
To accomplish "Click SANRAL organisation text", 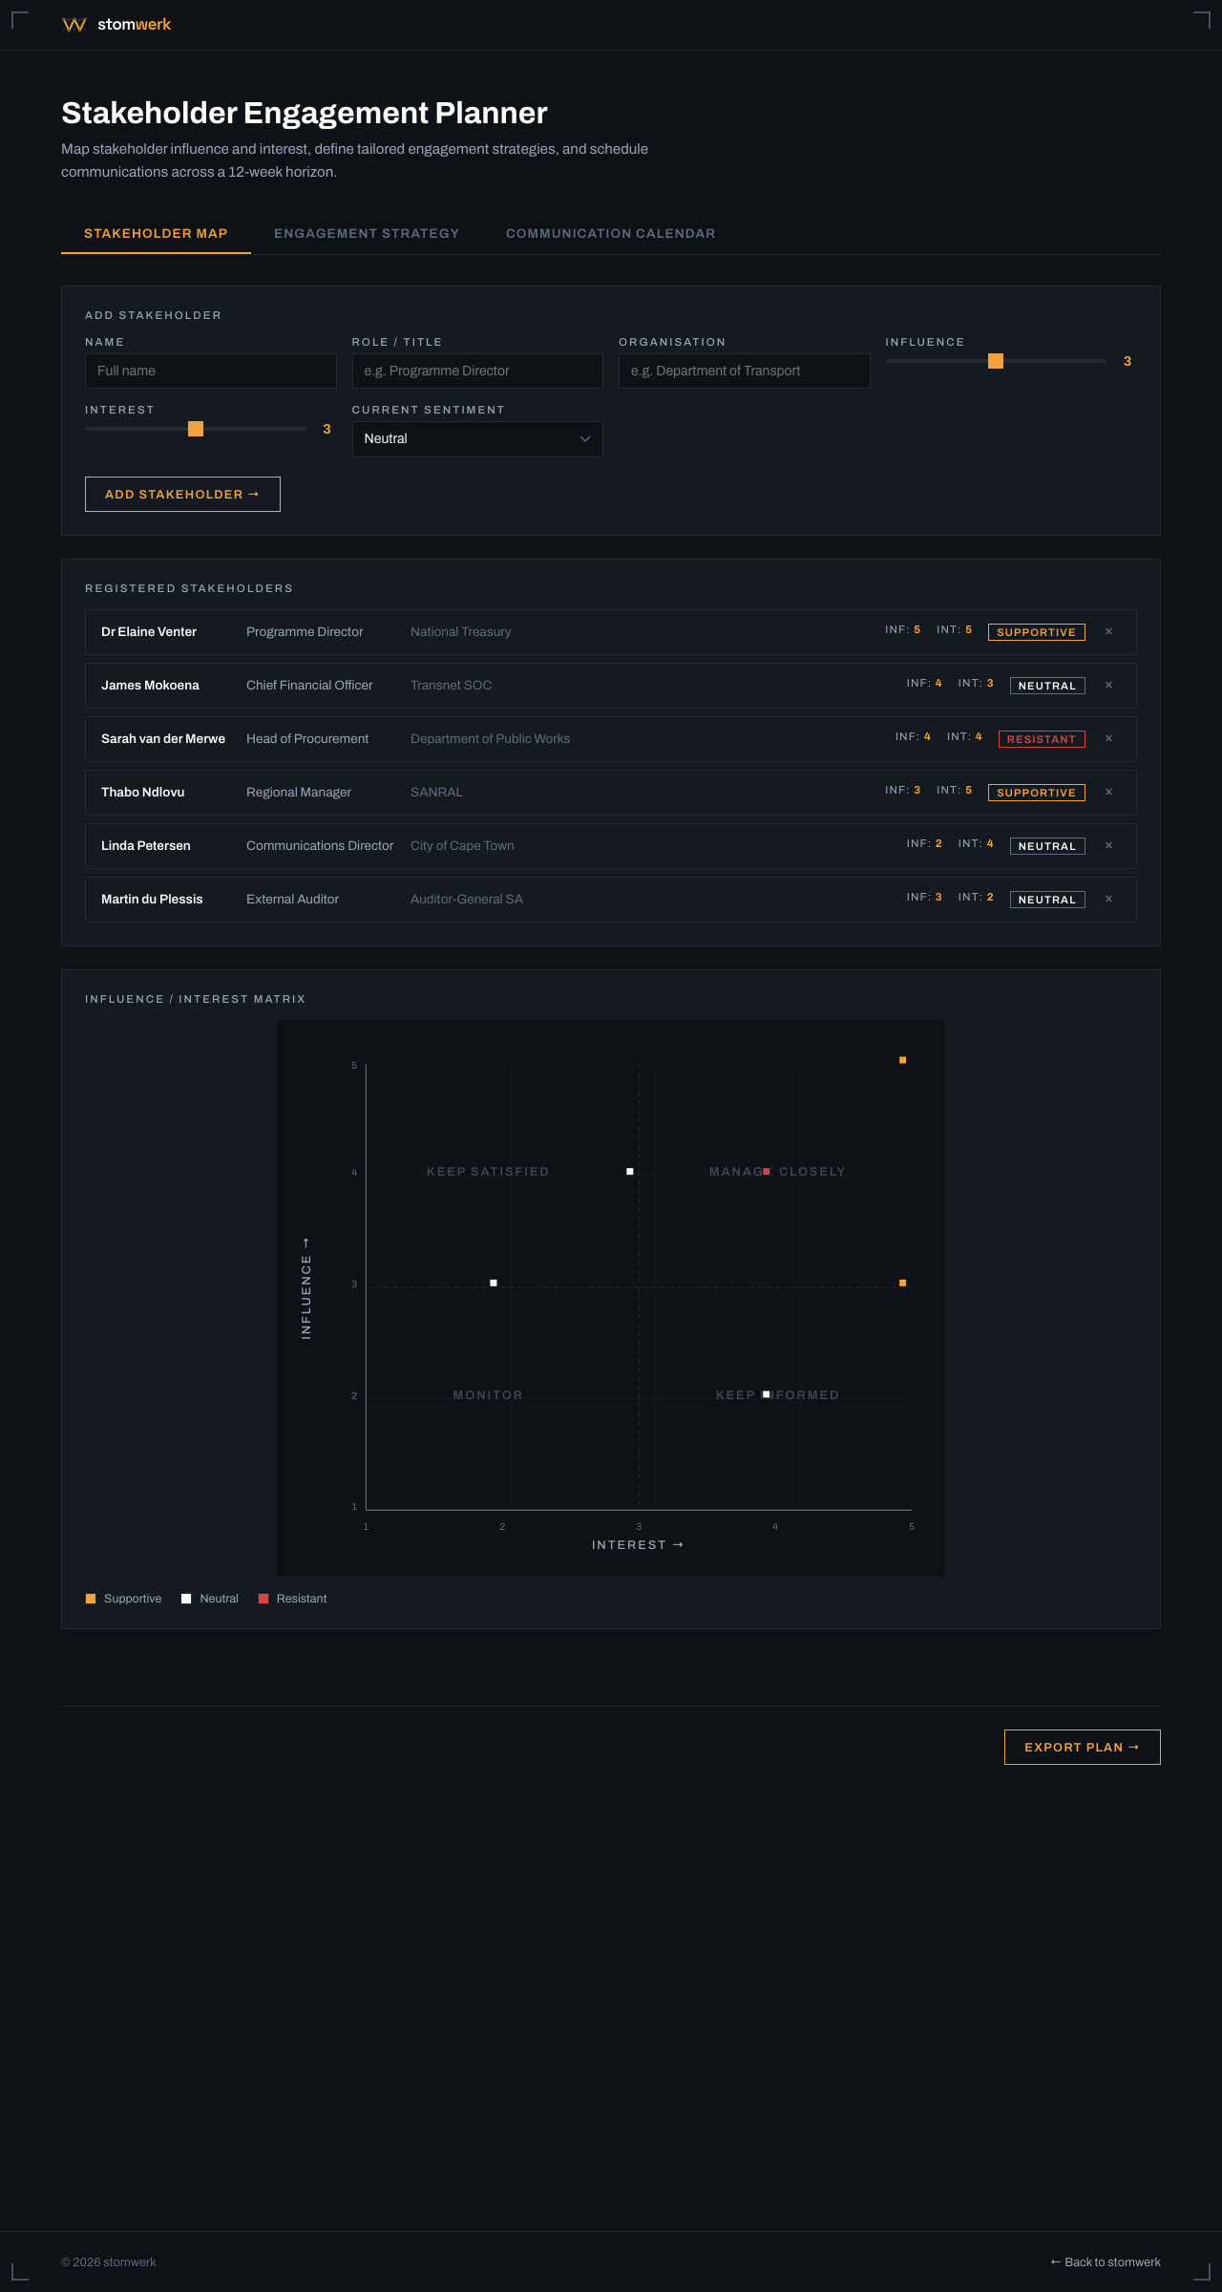I will point(436,793).
